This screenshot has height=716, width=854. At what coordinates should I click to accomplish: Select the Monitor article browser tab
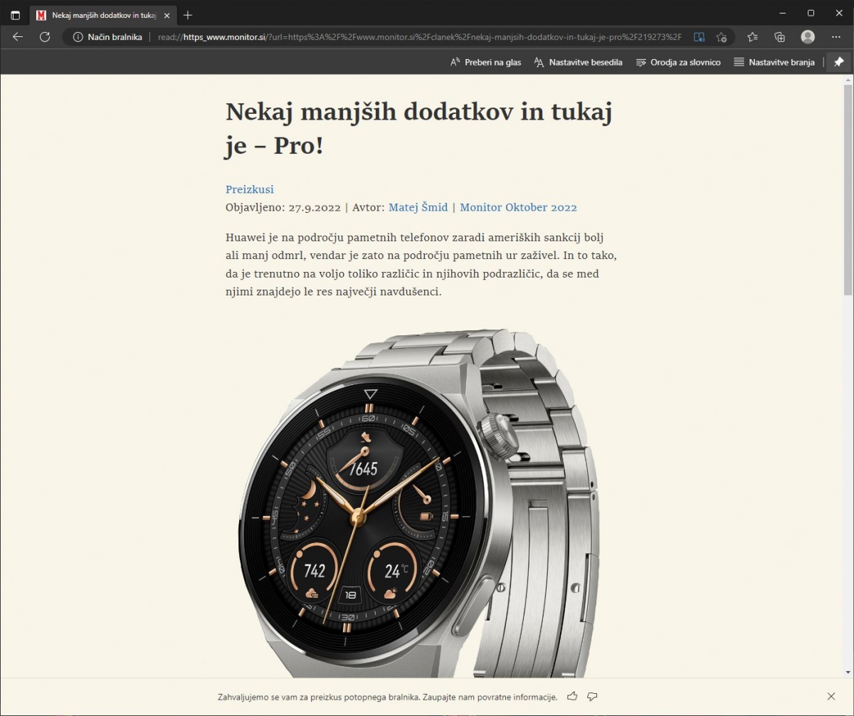click(x=103, y=15)
